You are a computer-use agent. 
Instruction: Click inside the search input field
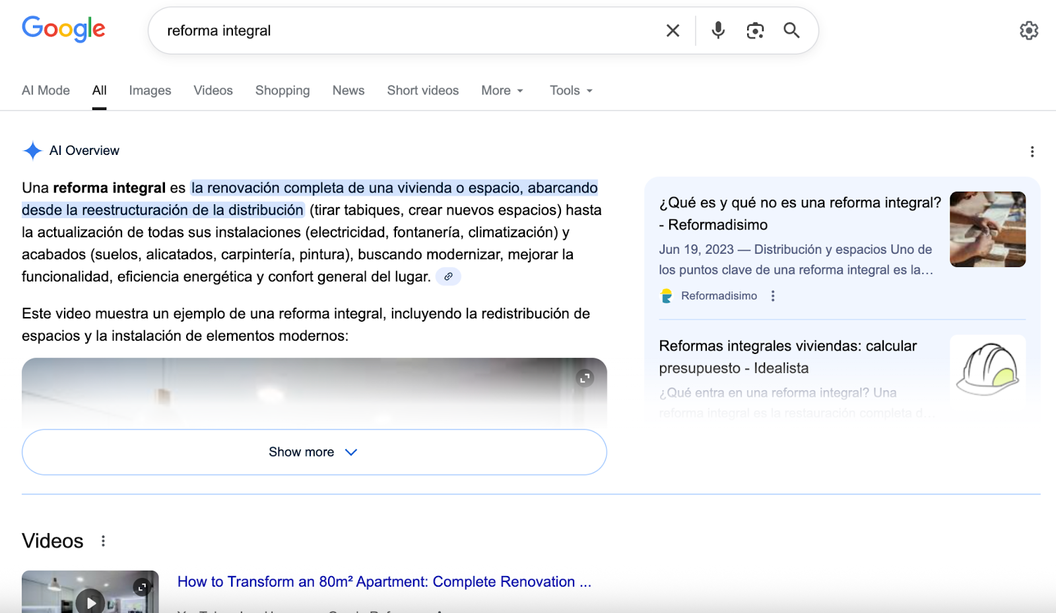[x=396, y=30]
